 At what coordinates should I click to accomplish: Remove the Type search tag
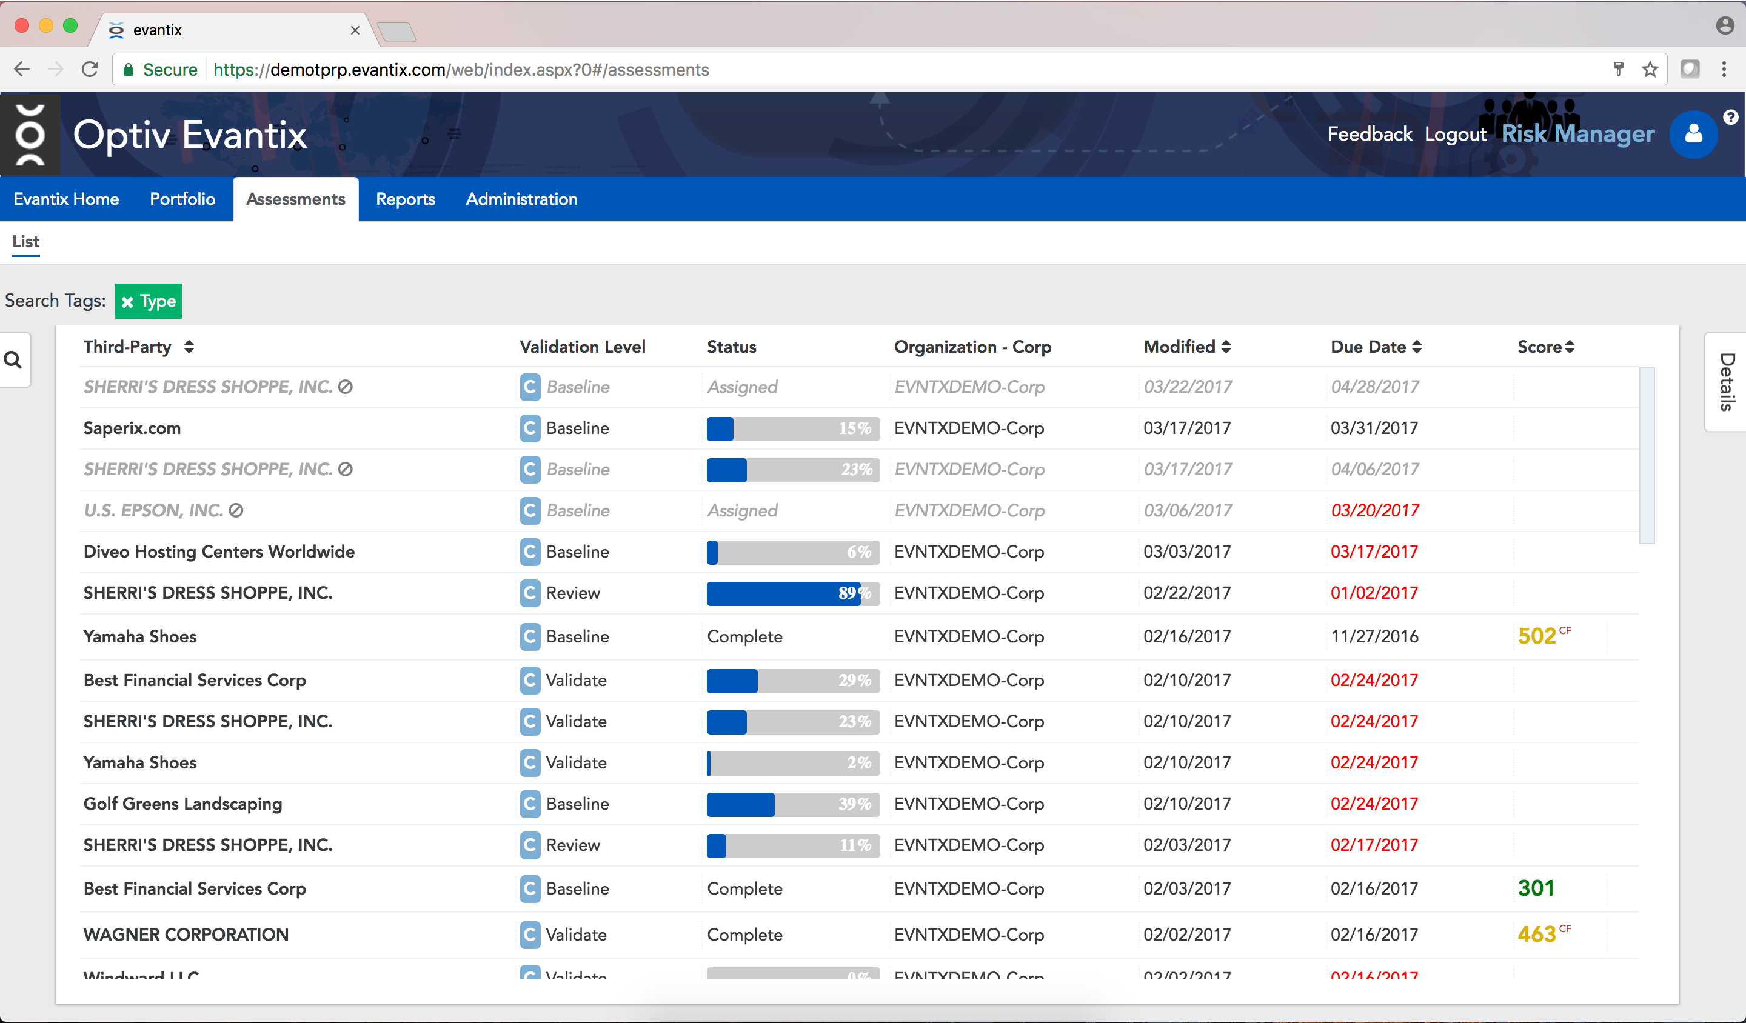127,302
